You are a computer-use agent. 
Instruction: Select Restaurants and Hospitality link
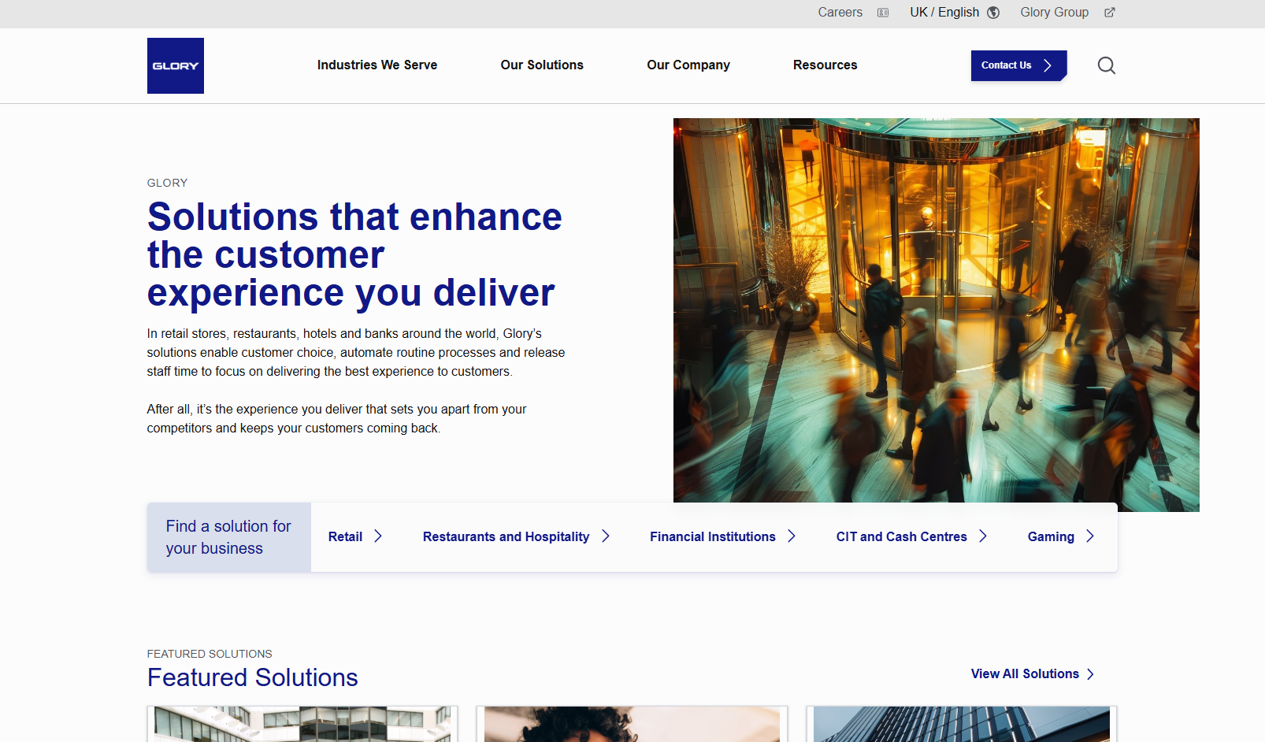(x=506, y=536)
